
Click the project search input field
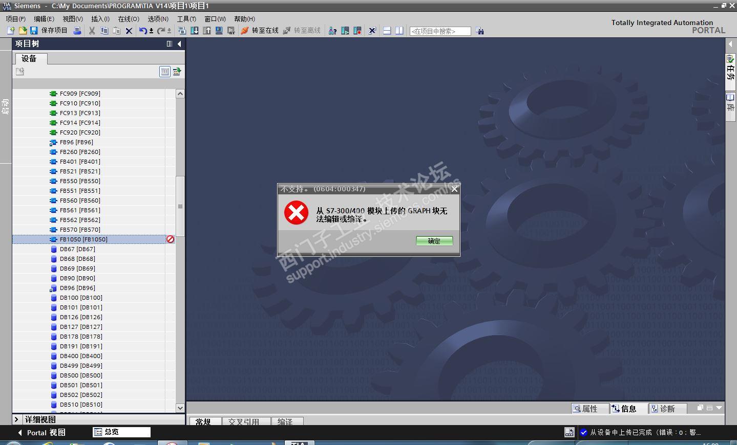point(440,31)
